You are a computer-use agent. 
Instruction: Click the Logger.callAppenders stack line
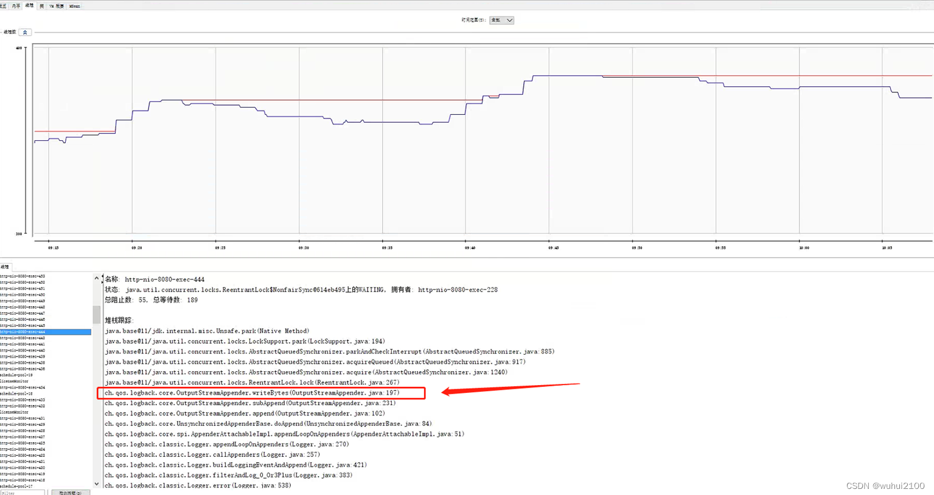click(212, 455)
